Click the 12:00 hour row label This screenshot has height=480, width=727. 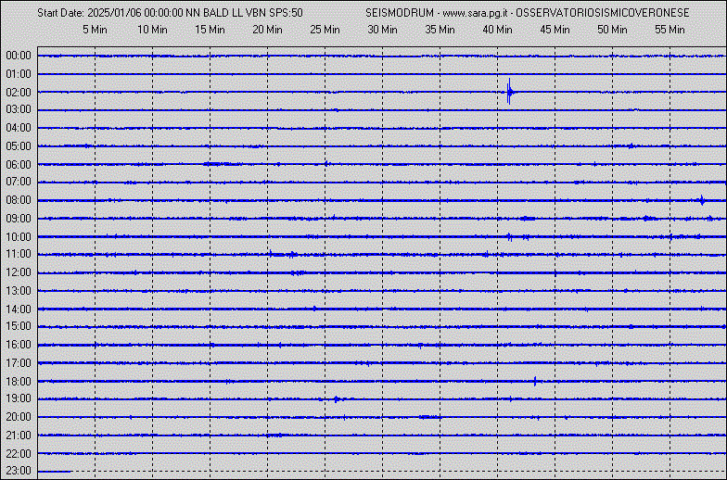coord(19,272)
